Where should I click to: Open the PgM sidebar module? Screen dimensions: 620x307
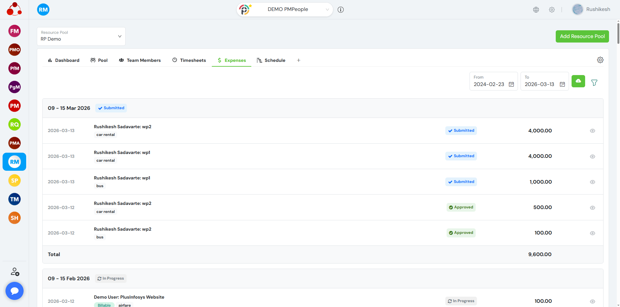click(x=15, y=87)
